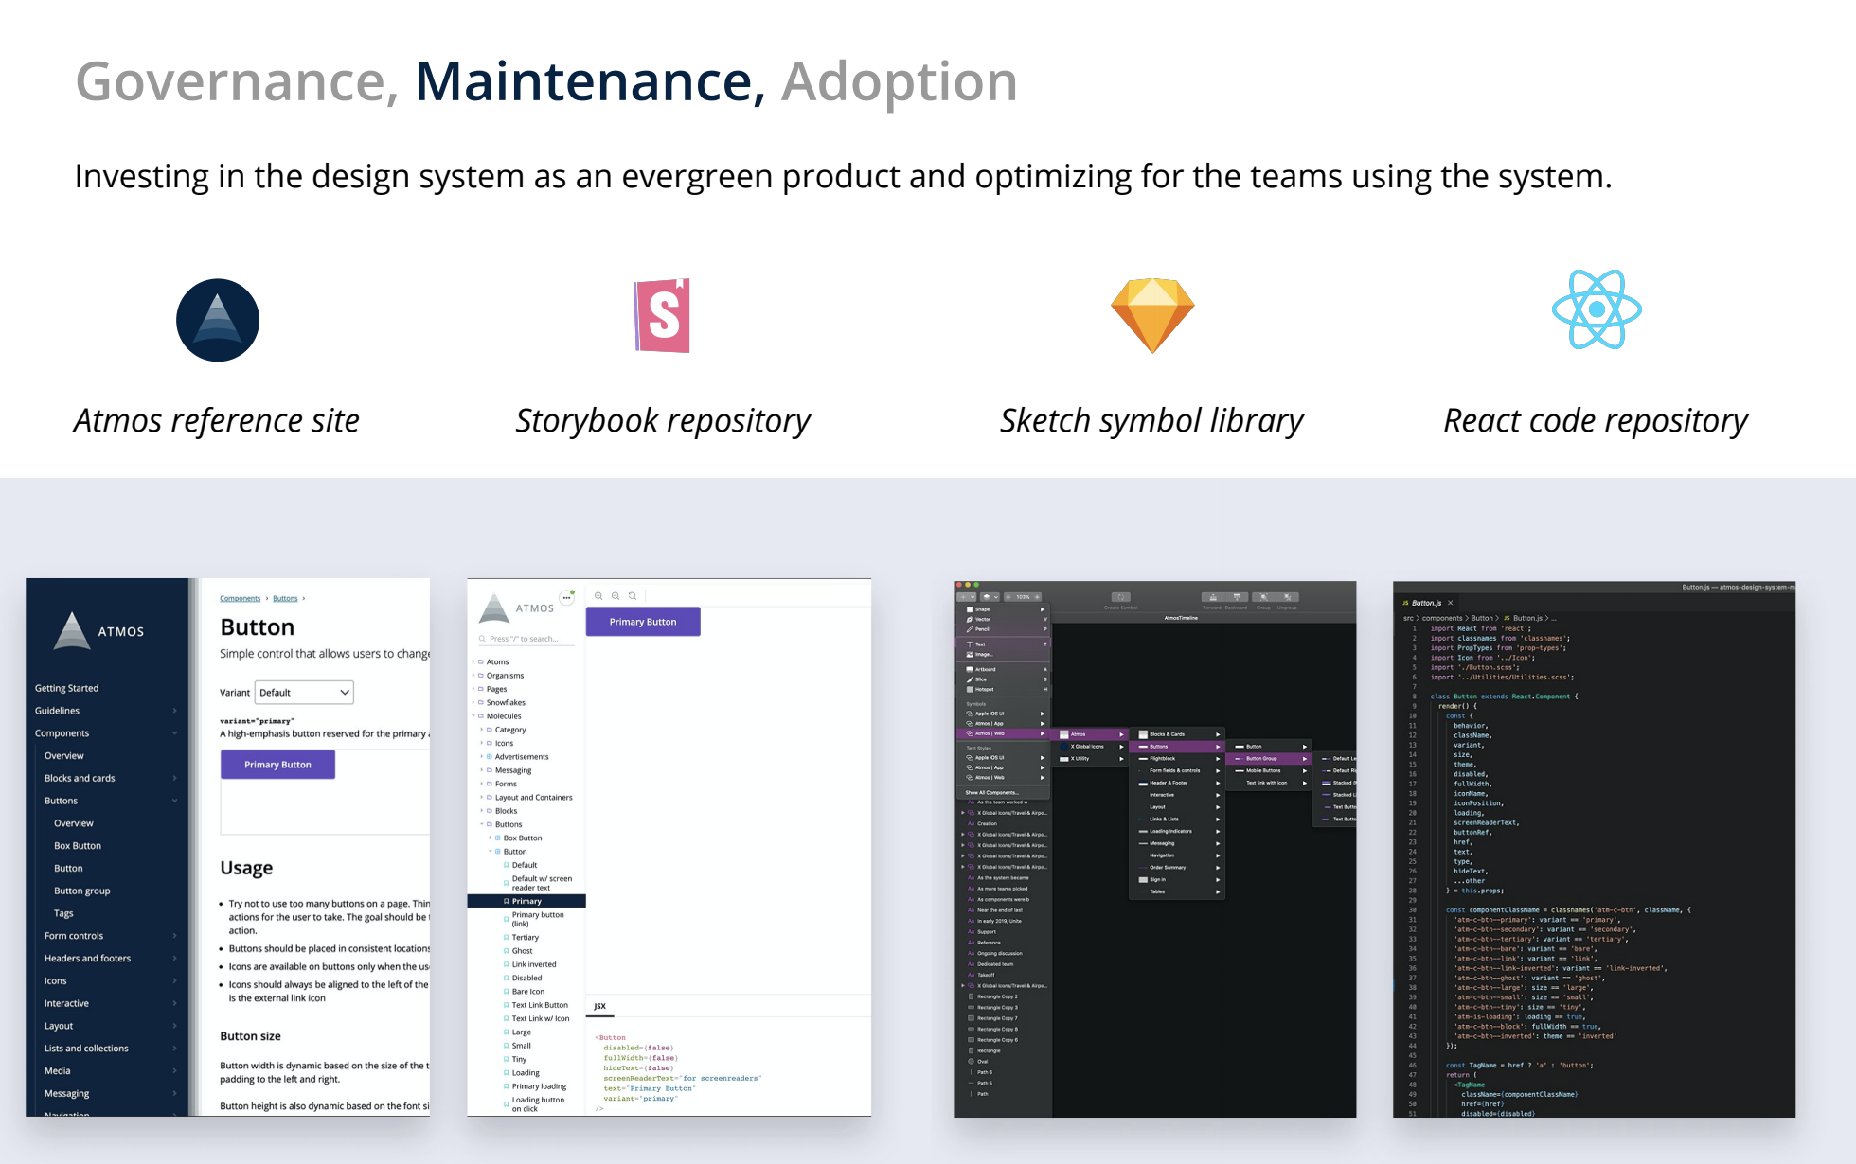Viewport: 1856px width, 1164px height.
Task: Select Box Button in Atmos sidebar
Action: 78,846
